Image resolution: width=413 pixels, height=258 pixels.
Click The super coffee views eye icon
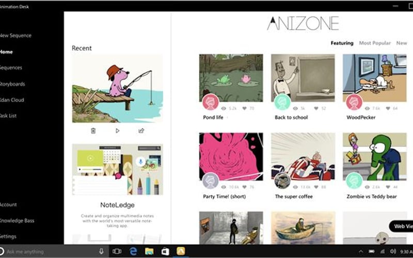click(x=295, y=187)
